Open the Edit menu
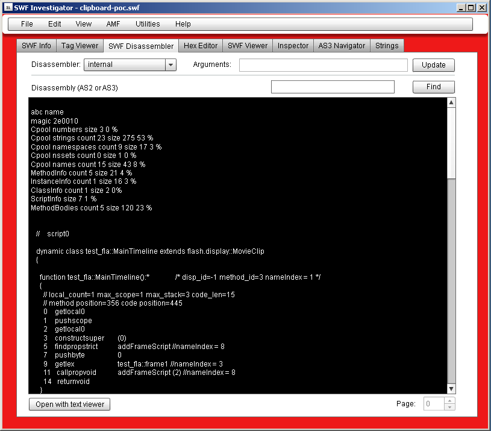The height and width of the screenshot is (431, 491). click(x=55, y=24)
